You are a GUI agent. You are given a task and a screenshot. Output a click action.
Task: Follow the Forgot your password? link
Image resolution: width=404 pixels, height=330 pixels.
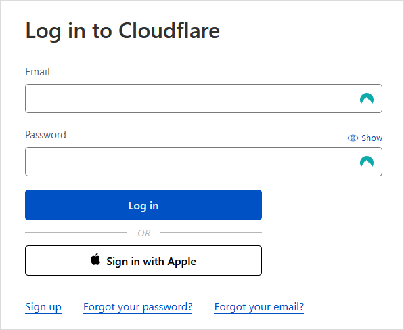[138, 307]
